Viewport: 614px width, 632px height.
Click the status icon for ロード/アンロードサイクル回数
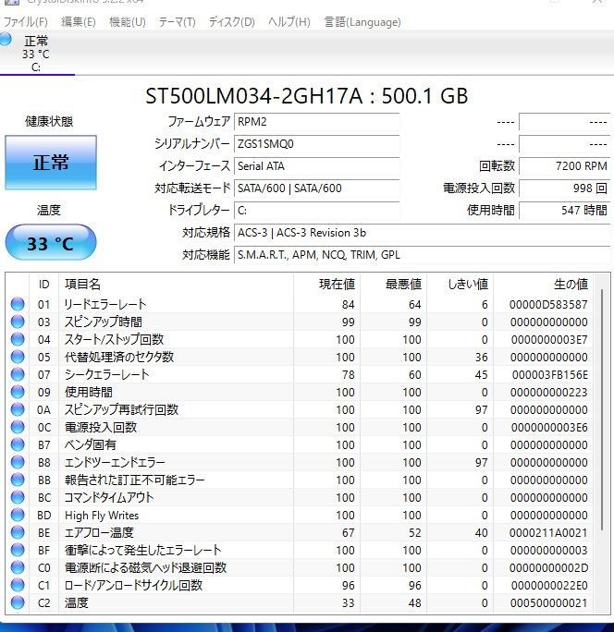18,585
